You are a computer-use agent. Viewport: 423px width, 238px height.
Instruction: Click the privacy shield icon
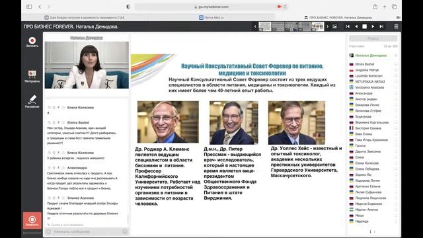point(128,7)
